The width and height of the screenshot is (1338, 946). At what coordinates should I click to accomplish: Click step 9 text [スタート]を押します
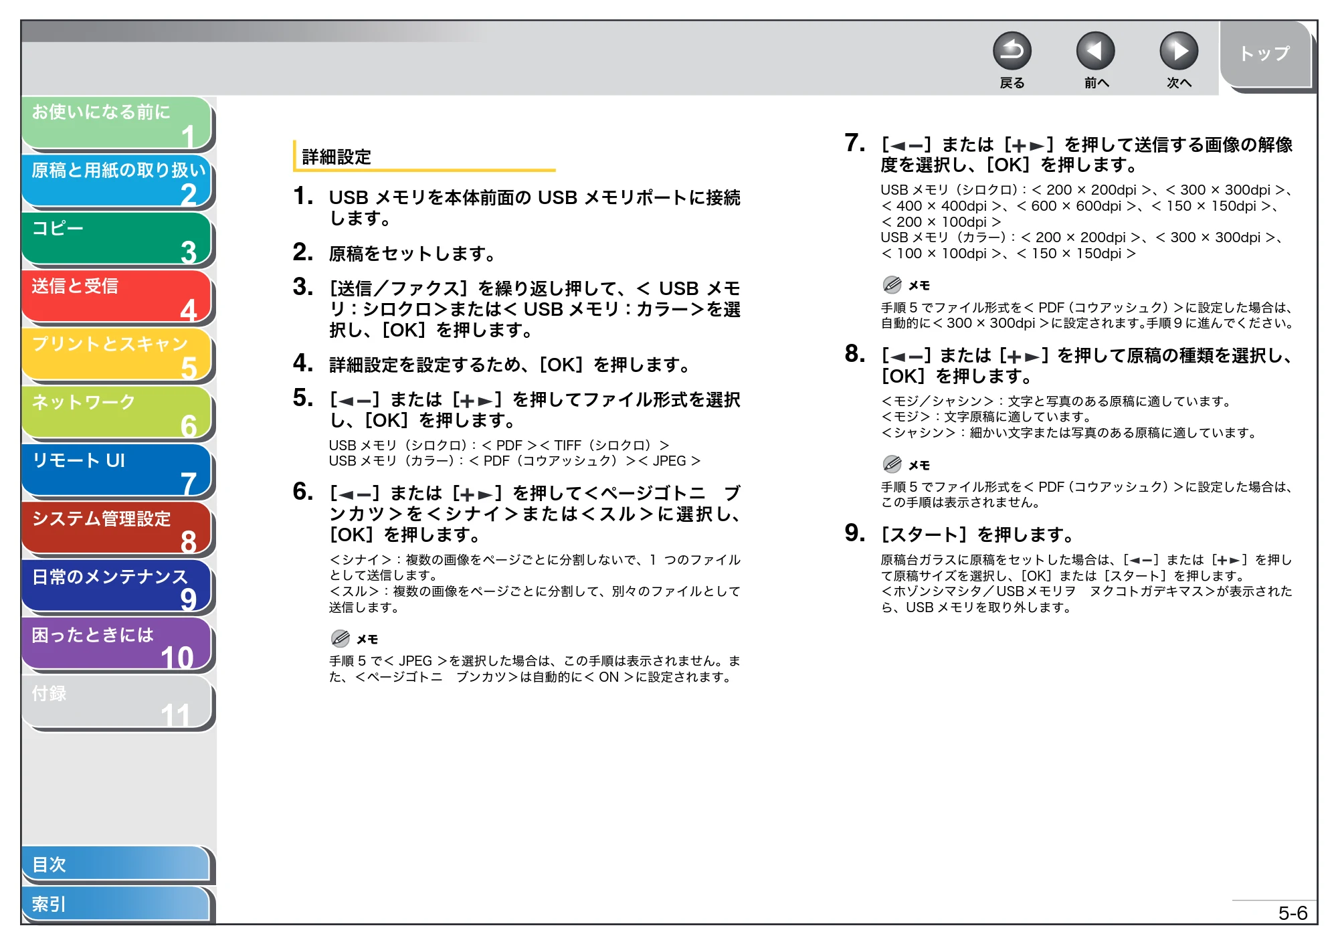click(x=977, y=535)
